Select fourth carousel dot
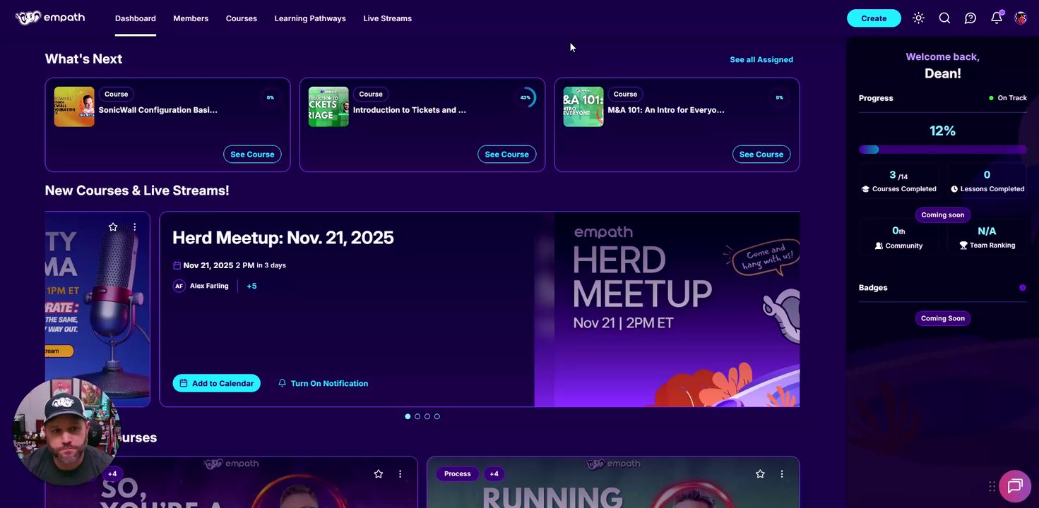 point(437,416)
